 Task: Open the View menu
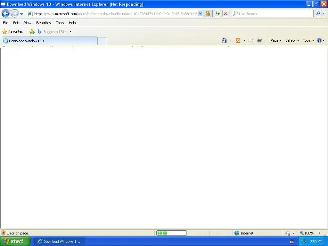click(x=28, y=23)
